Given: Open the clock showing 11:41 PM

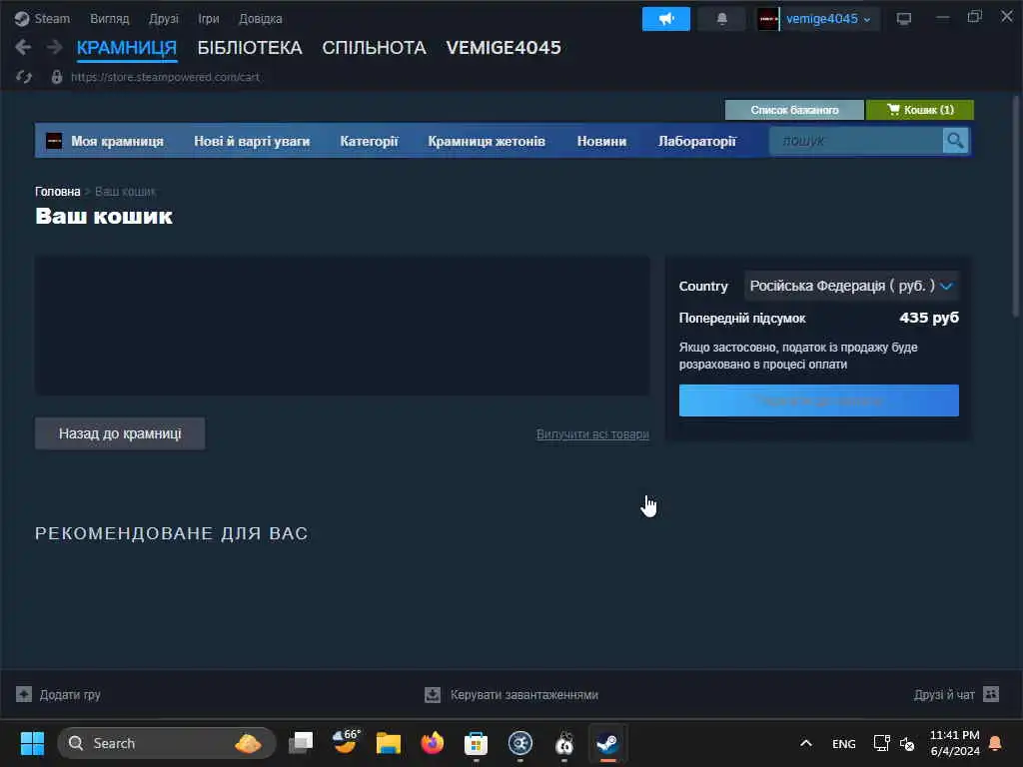Looking at the screenshot, I should pos(954,743).
